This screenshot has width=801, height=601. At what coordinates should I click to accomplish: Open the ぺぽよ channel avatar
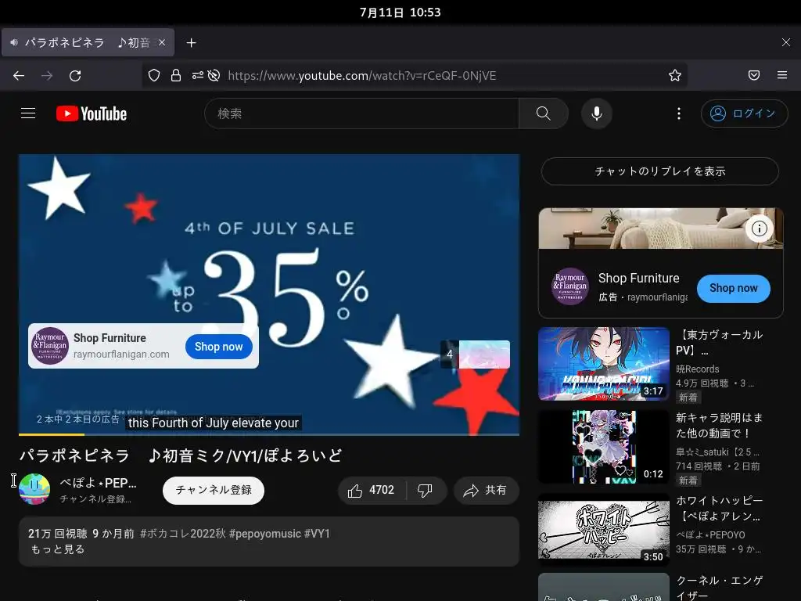34,489
